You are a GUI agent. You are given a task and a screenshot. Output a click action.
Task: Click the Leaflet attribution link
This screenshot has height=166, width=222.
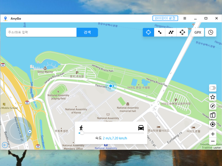[x=217, y=148]
